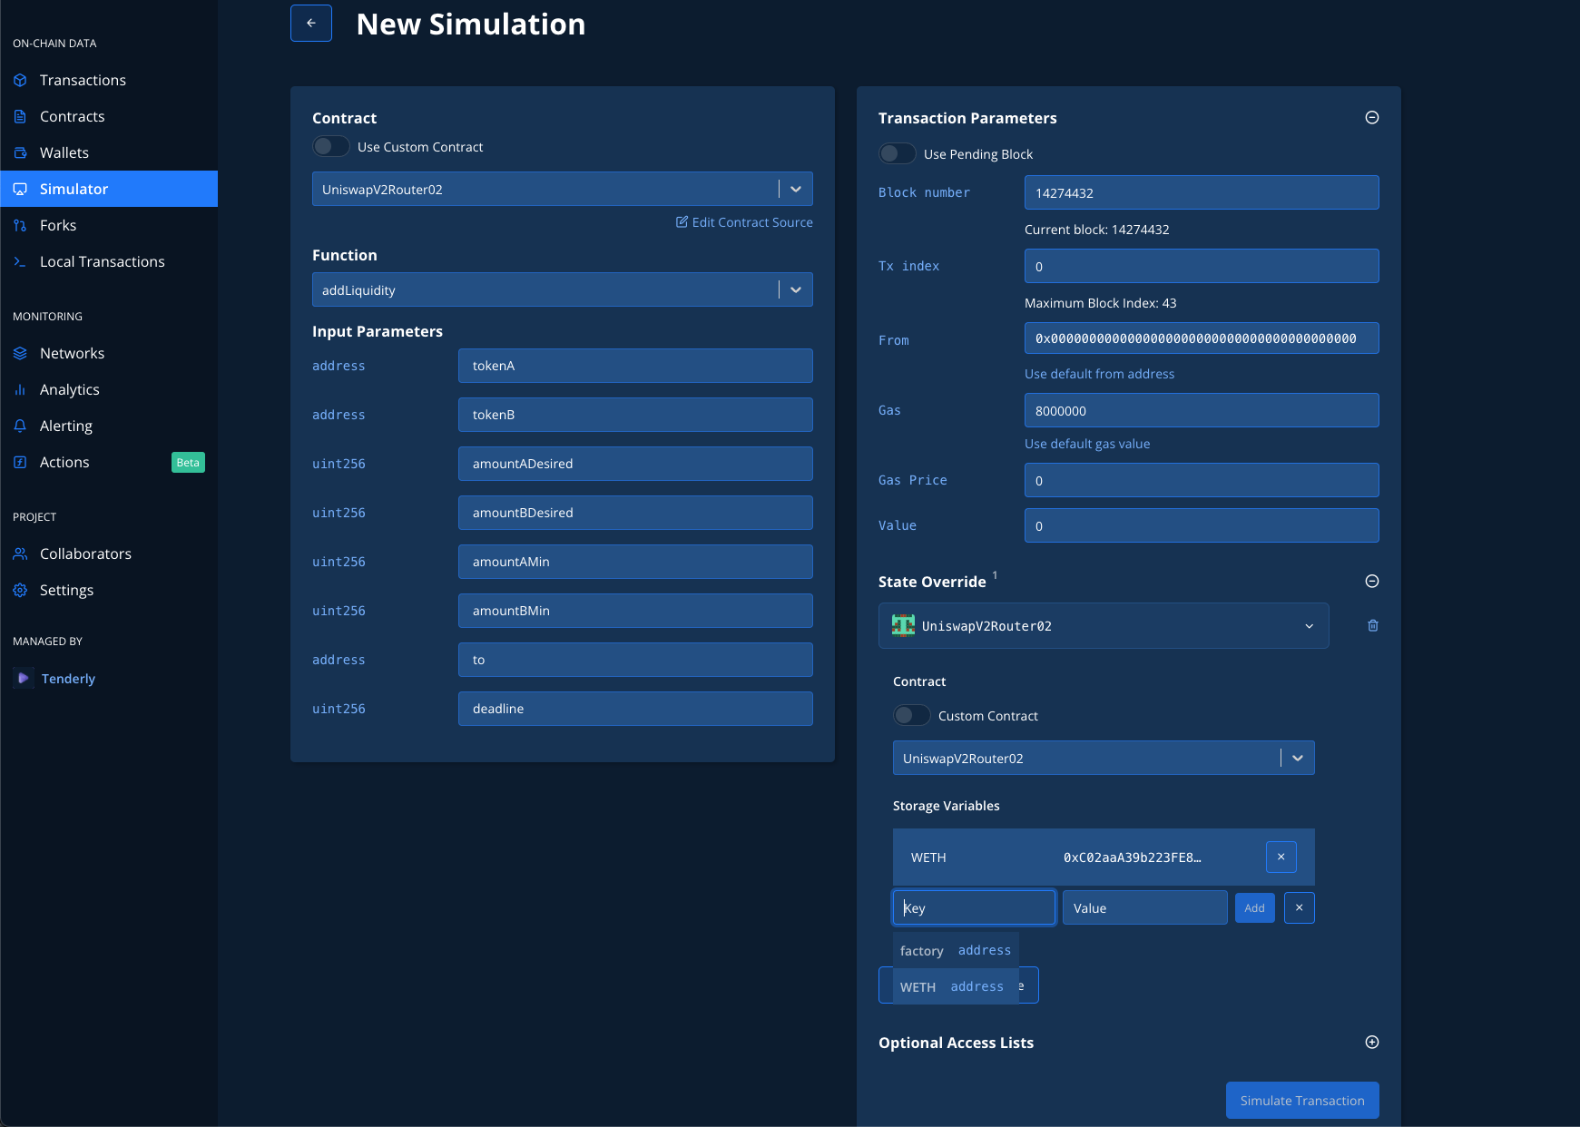Collapse State Override with minus icon
The image size is (1580, 1127).
(1372, 581)
